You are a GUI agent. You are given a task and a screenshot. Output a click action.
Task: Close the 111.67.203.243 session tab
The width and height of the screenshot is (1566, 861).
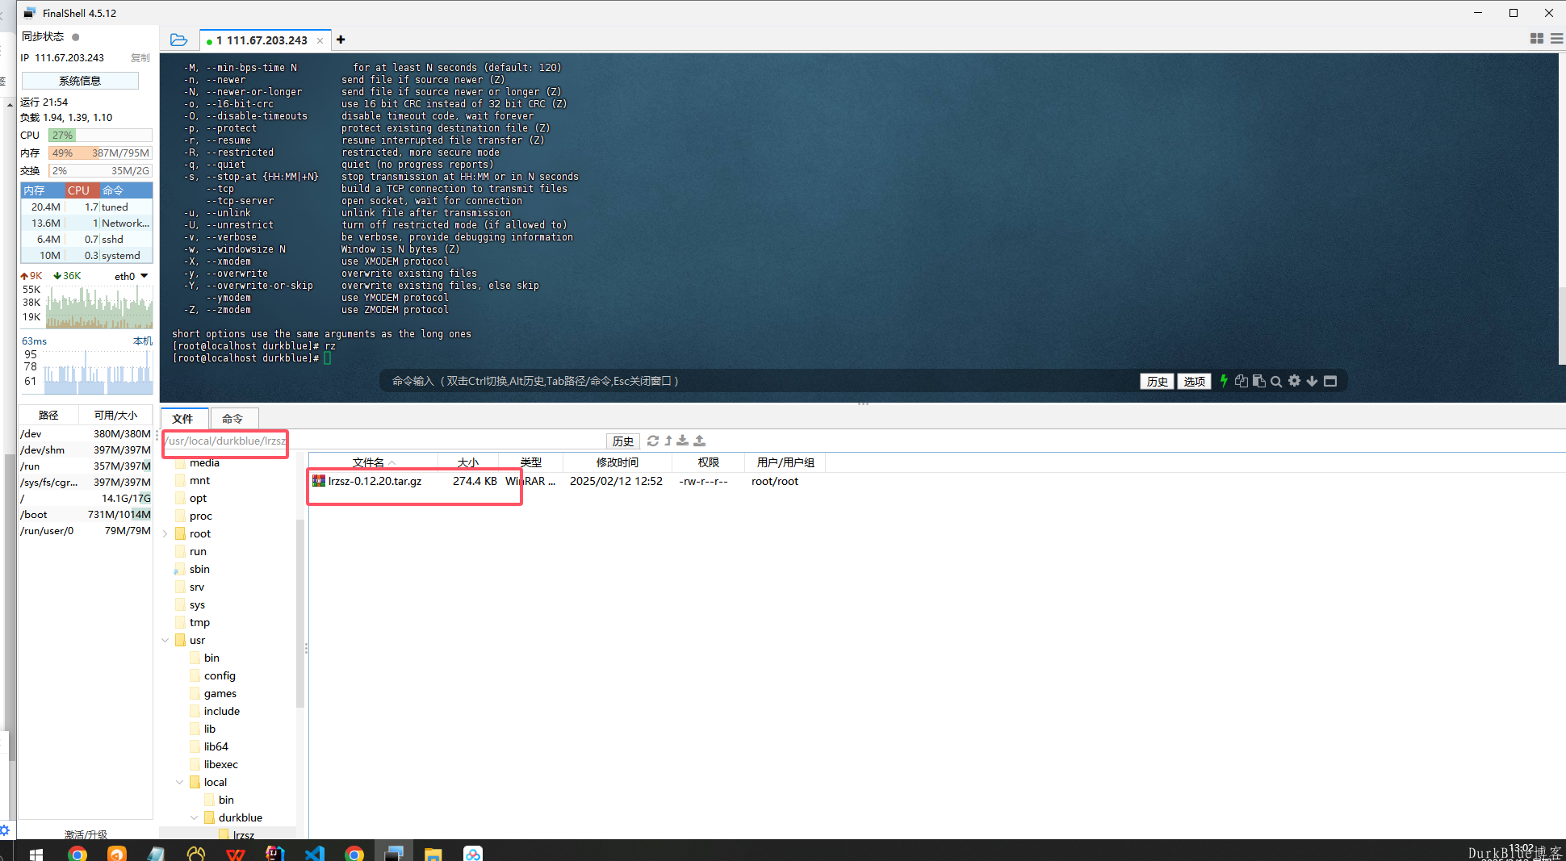pyautogui.click(x=320, y=40)
